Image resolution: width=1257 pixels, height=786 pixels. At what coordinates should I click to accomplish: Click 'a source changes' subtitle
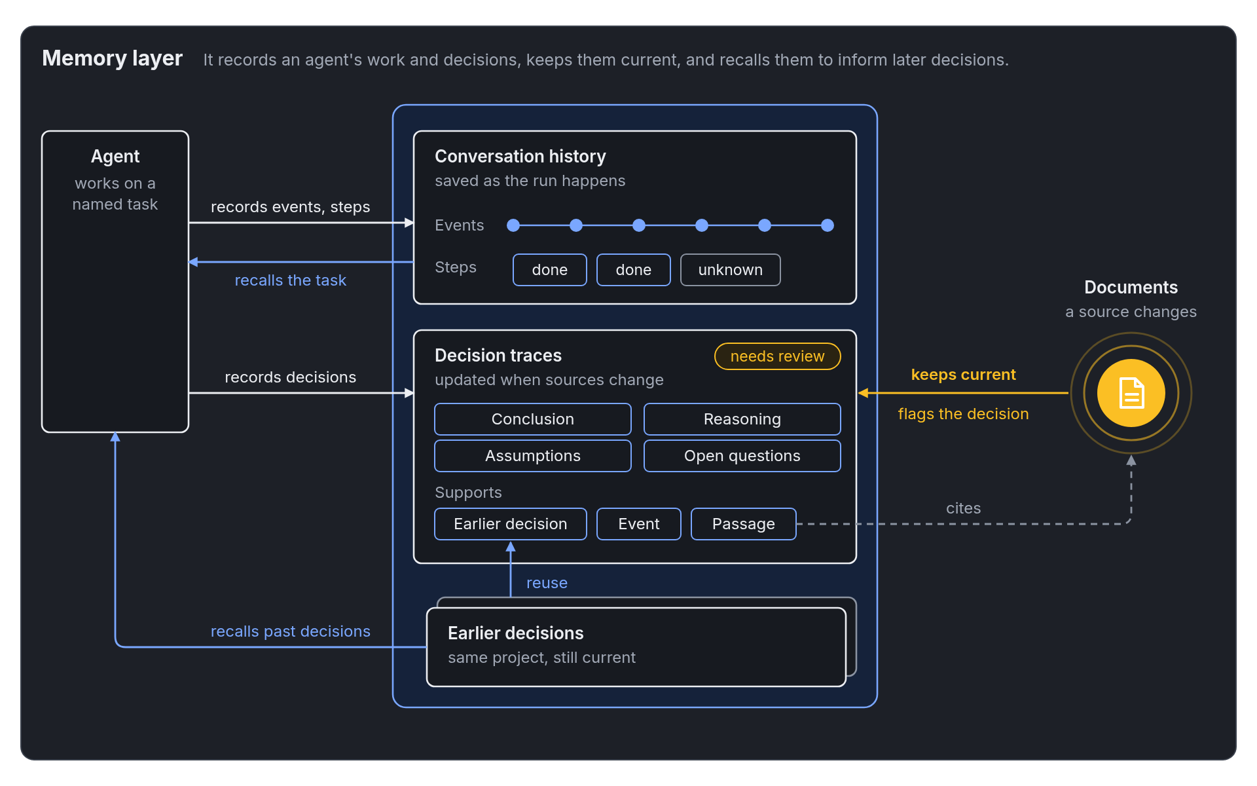(1131, 312)
